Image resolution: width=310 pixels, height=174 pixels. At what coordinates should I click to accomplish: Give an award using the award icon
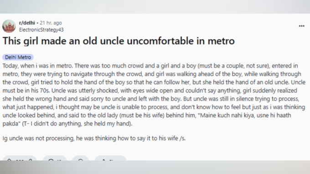click(81, 159)
